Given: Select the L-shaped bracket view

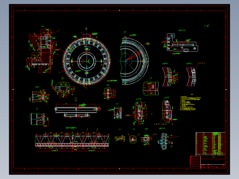Looking at the screenshot, I should pyautogui.click(x=182, y=43).
